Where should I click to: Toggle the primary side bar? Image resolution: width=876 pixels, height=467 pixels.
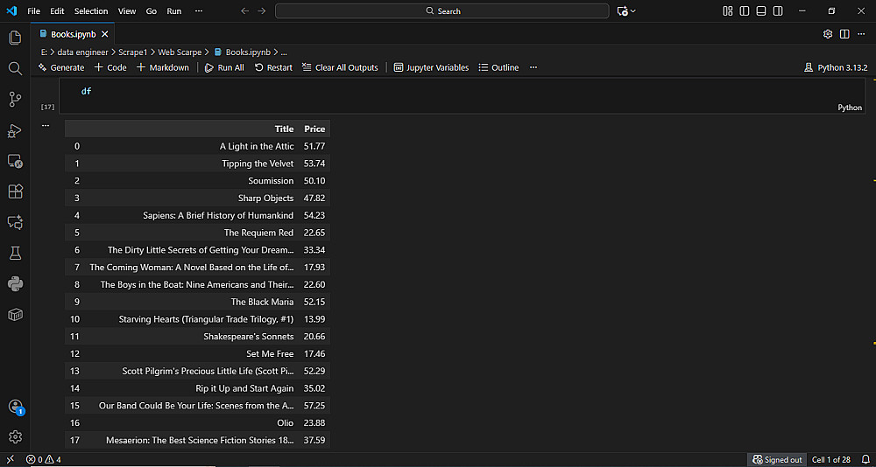coord(744,11)
